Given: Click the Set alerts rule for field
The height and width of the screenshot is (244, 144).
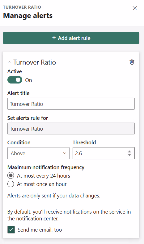Looking at the screenshot, I should point(71,129).
